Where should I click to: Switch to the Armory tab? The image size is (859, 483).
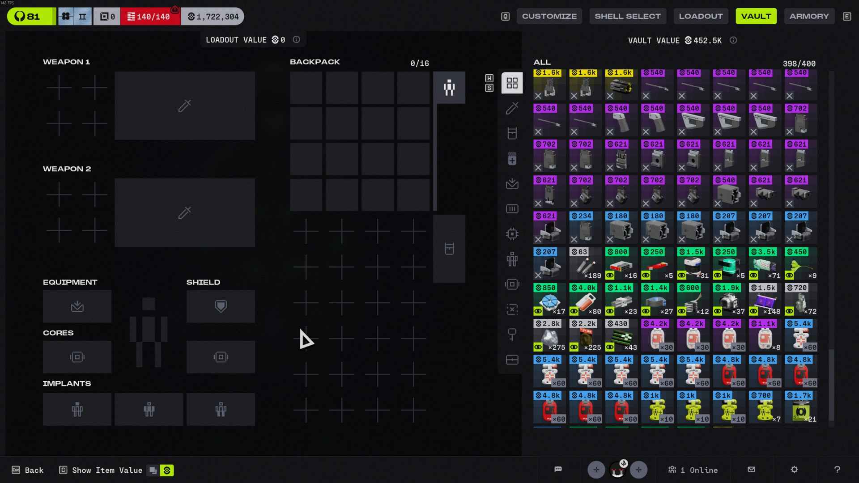click(x=809, y=17)
